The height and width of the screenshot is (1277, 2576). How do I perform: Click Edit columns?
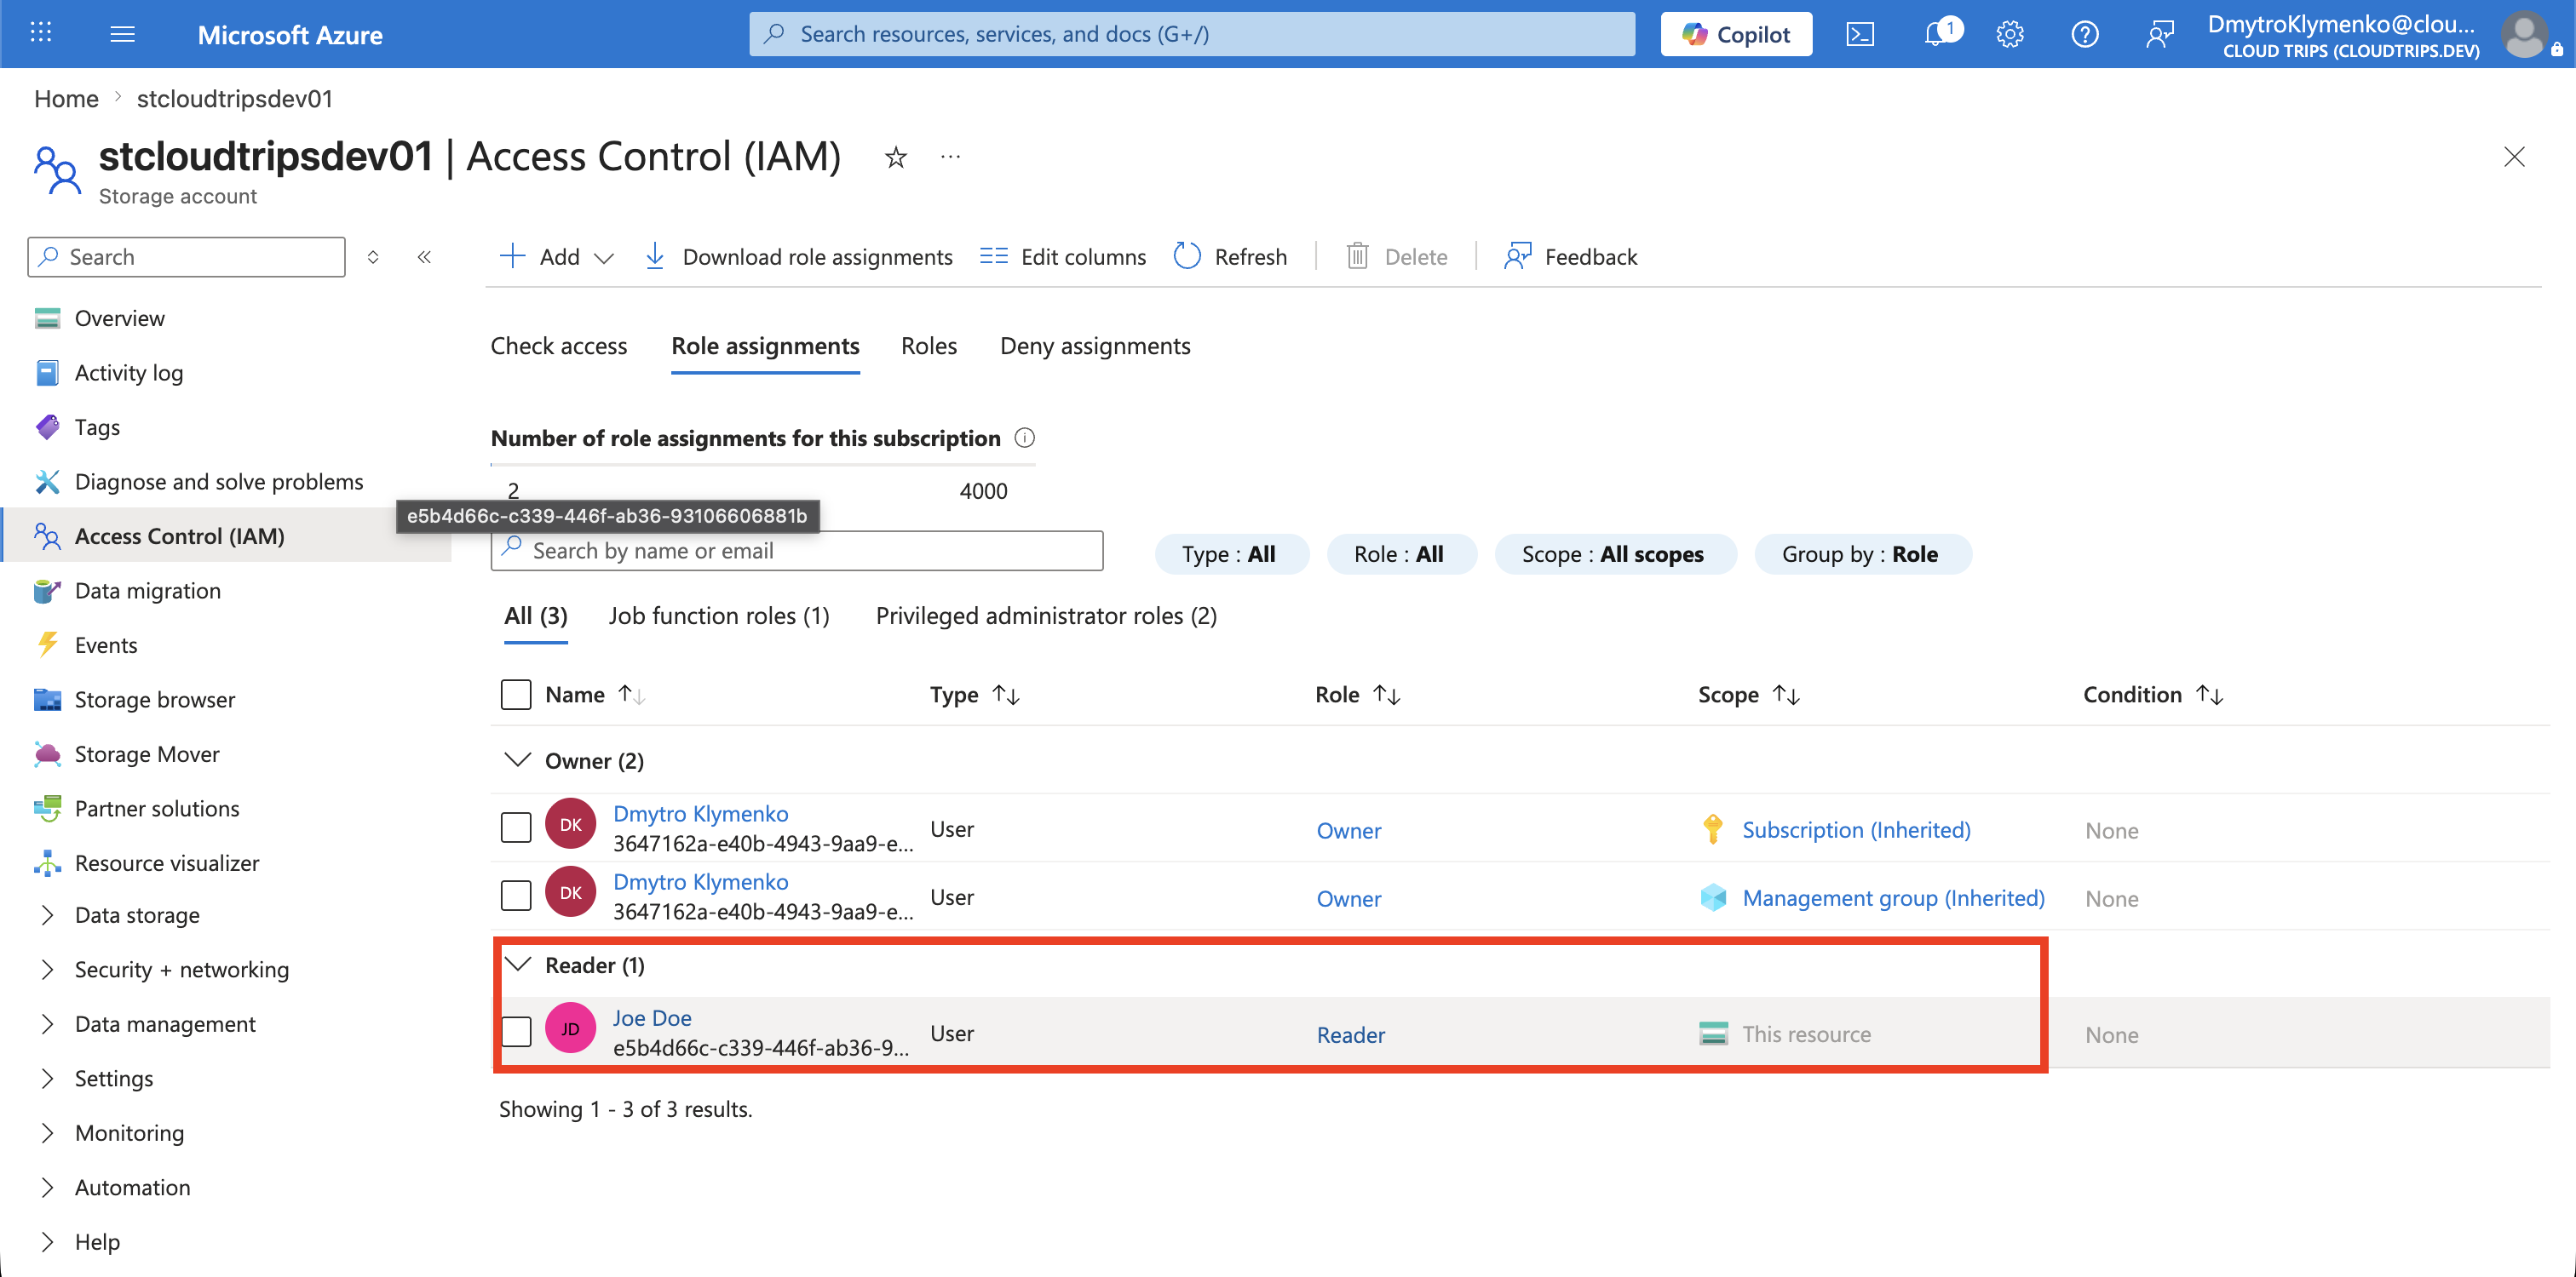coord(1063,257)
